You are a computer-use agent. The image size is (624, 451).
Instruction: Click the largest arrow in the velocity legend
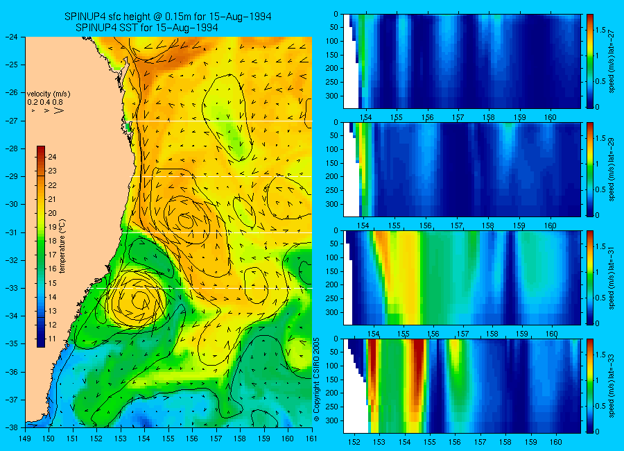tap(59, 111)
